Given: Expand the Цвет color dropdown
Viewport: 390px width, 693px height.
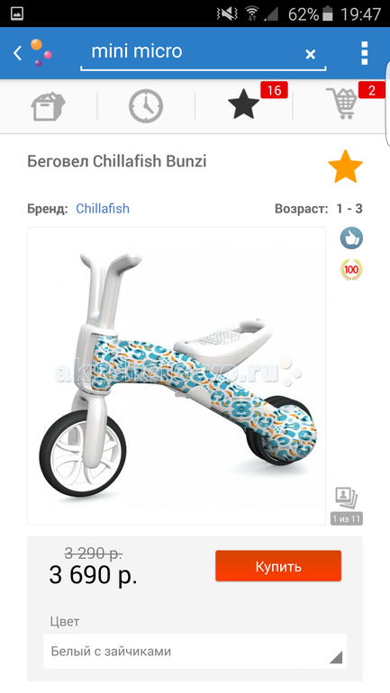Looking at the screenshot, I should pos(195,651).
